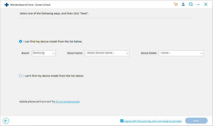Image resolution: width=213 pixels, height=126 pixels.
Task: Click the "I agree with the warning" link text
Action: [153, 121]
